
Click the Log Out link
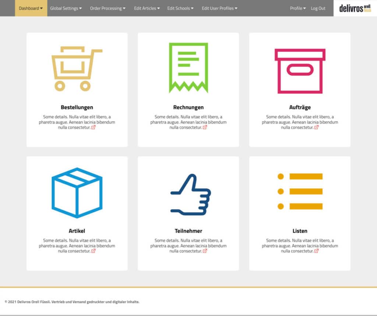click(318, 8)
